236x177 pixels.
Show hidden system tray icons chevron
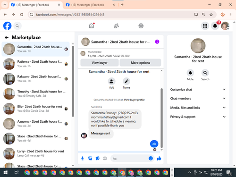190,173
